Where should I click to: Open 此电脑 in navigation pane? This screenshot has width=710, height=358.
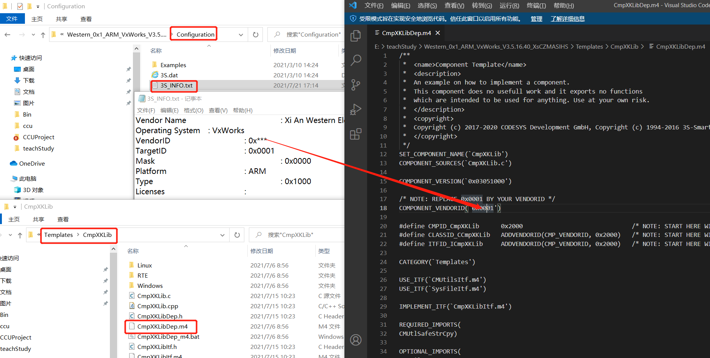(x=28, y=179)
